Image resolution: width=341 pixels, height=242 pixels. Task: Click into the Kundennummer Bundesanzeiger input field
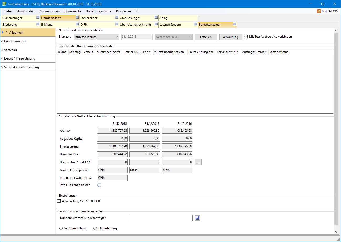(x=161, y=218)
